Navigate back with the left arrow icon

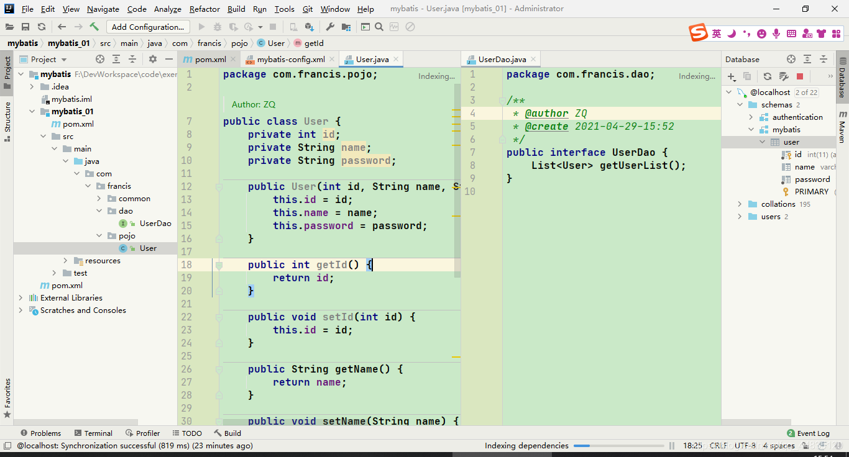[62, 27]
